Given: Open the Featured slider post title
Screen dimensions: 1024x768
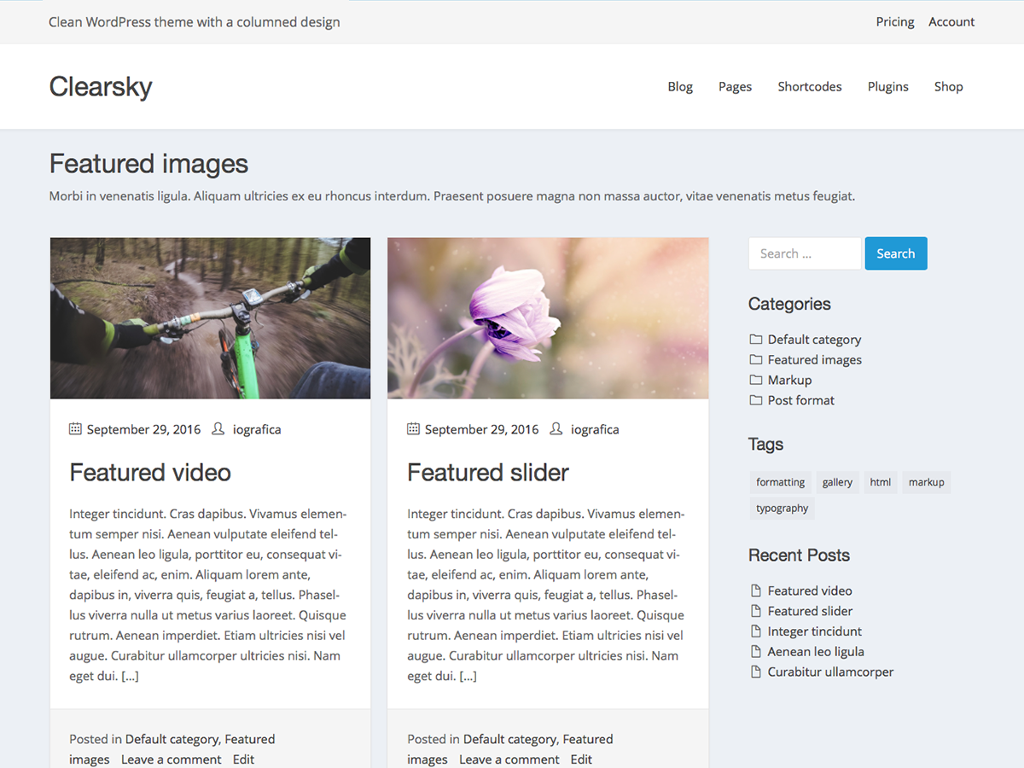Looking at the screenshot, I should (x=487, y=472).
